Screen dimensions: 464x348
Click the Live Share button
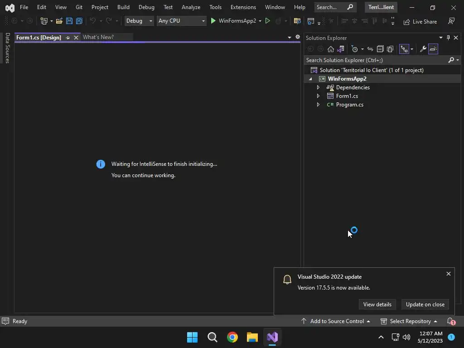(x=420, y=22)
